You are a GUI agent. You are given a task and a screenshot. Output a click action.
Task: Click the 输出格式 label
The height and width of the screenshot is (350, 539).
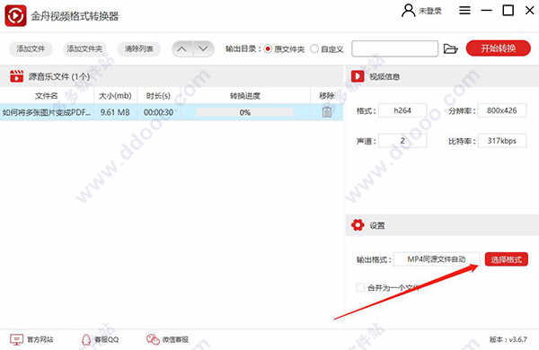click(374, 259)
